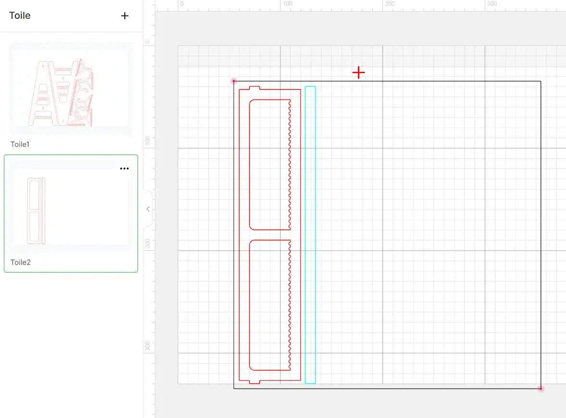Screen dimensions: 566x418
Task: Click the 100 mark on the horizontal ruler
Action: click(287, 4)
